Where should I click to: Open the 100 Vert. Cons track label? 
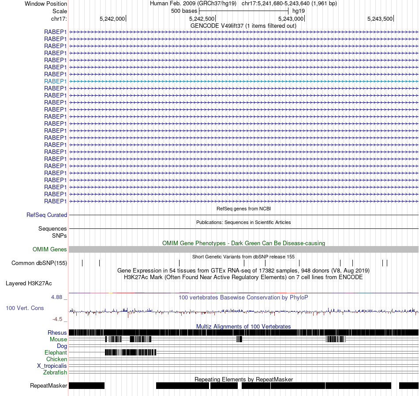click(25, 308)
